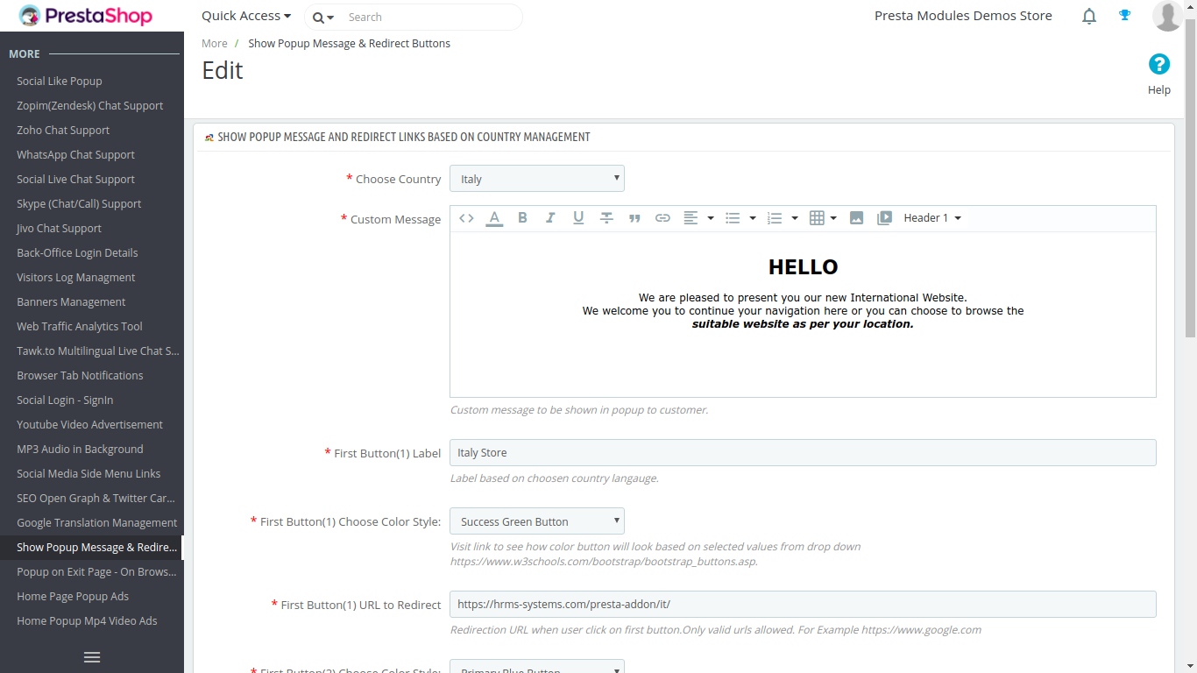Select WhatsApp Chat Support in the sidebar
The height and width of the screenshot is (673, 1197).
coord(76,154)
